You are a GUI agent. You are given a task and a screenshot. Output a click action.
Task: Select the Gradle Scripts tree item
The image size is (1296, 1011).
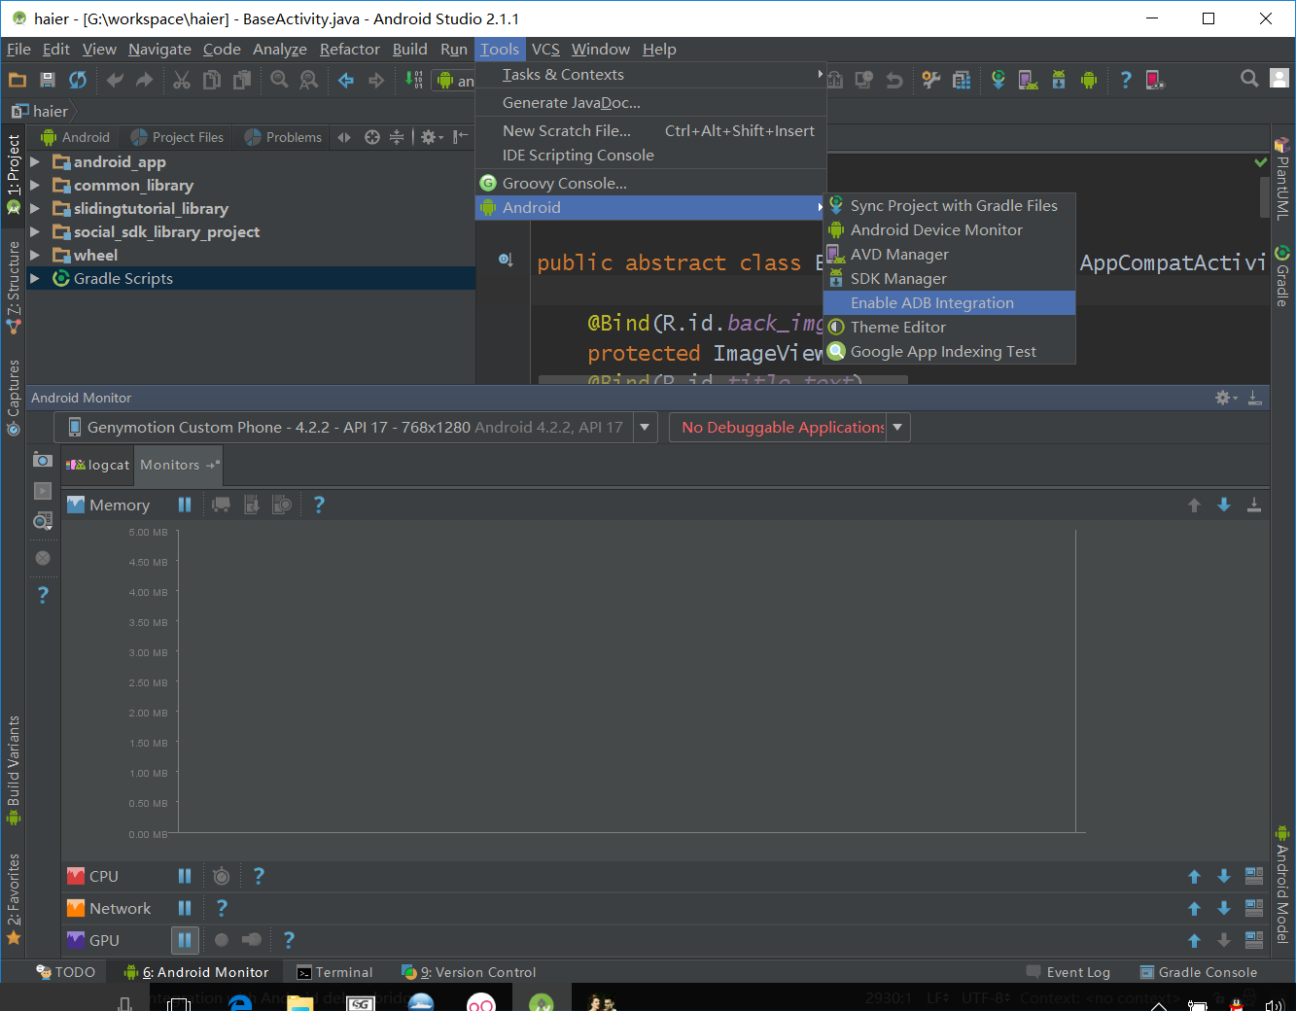[x=123, y=279]
